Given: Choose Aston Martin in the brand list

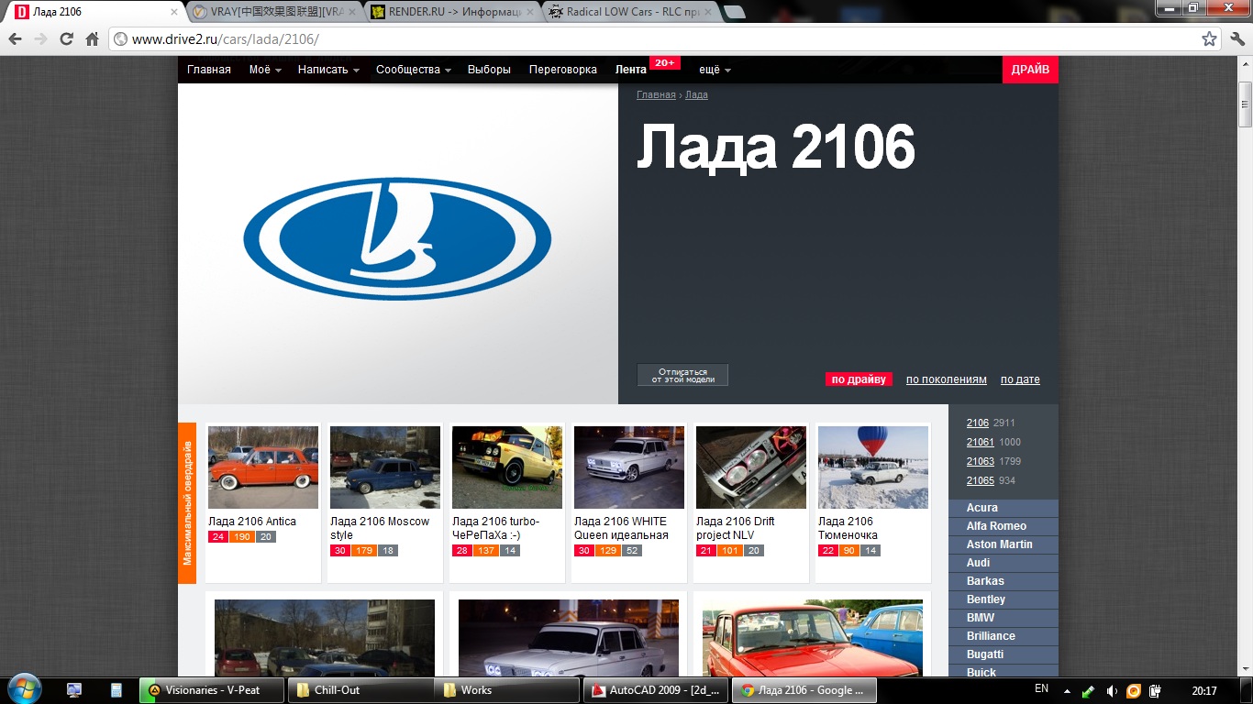Looking at the screenshot, I should coord(1004,544).
